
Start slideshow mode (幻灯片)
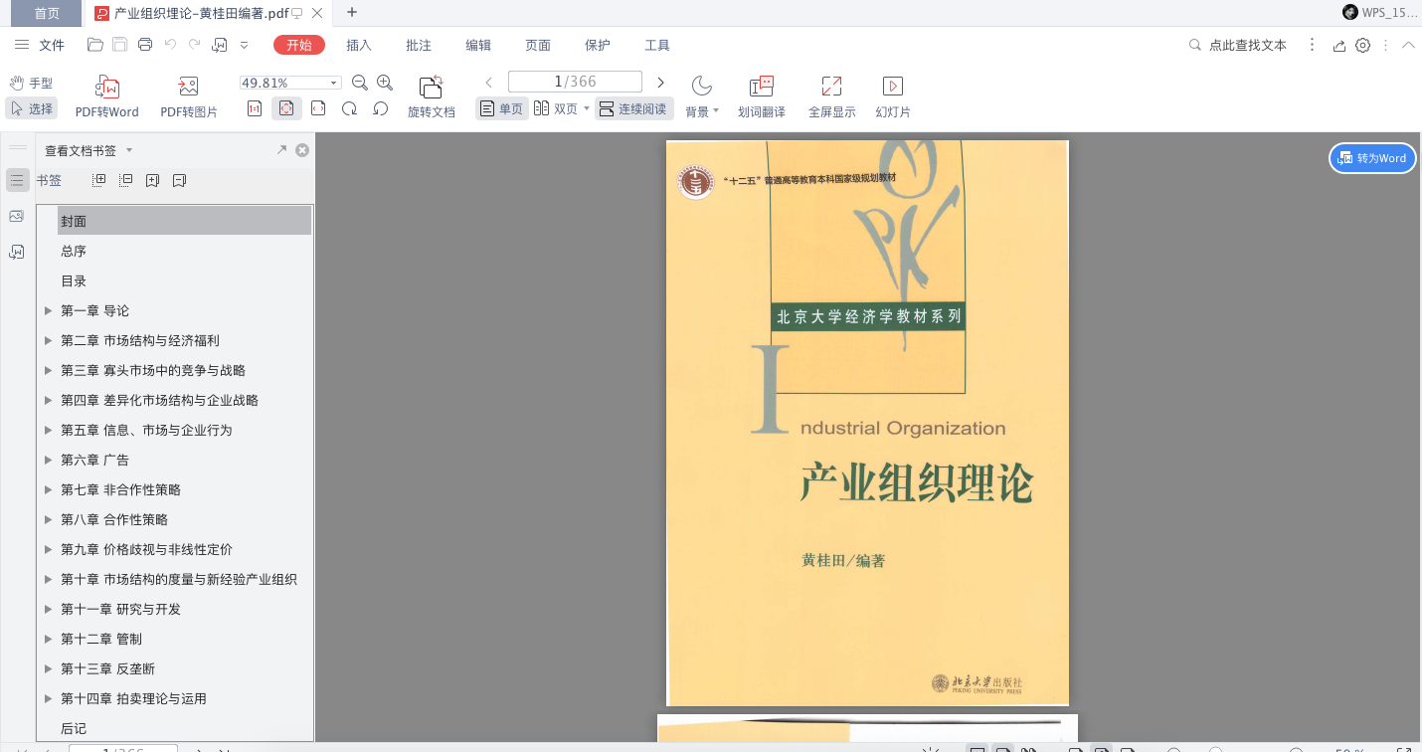(x=893, y=97)
